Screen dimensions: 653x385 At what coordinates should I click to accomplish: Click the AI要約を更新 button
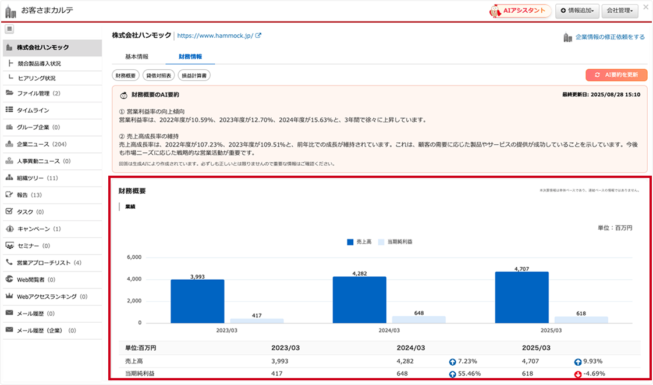tap(616, 75)
